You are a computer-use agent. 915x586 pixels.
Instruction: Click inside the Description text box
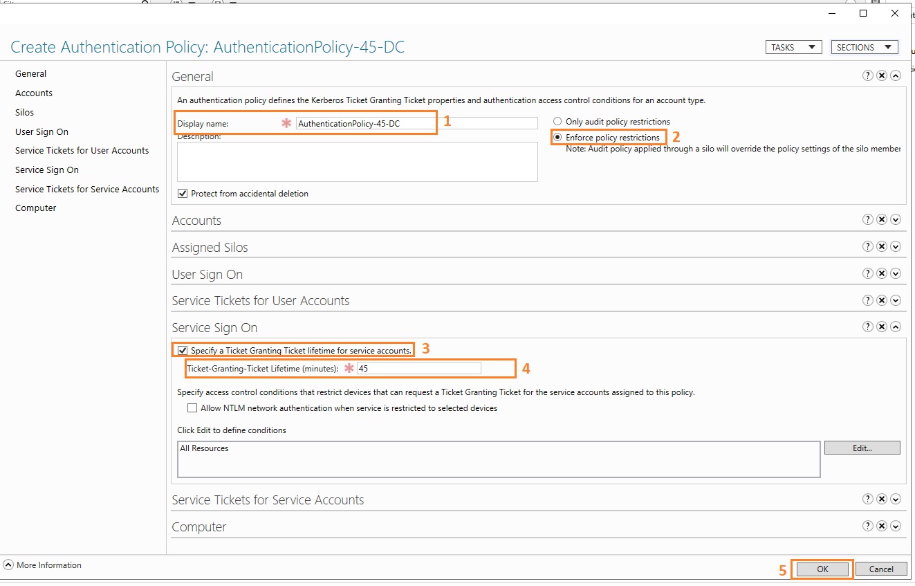357,161
